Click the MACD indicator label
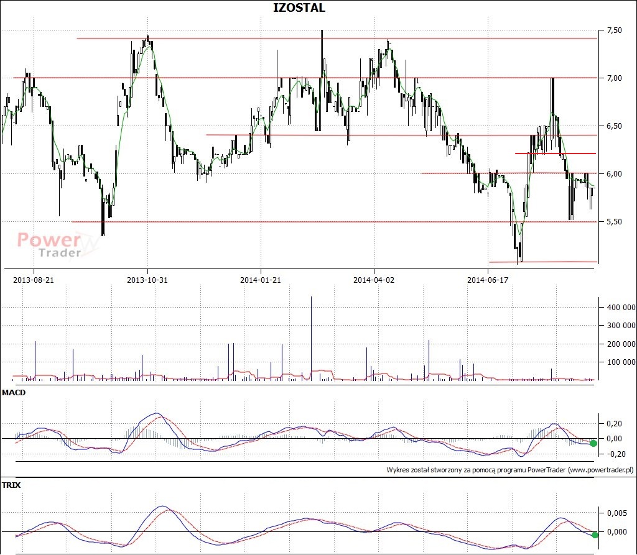 14,393
